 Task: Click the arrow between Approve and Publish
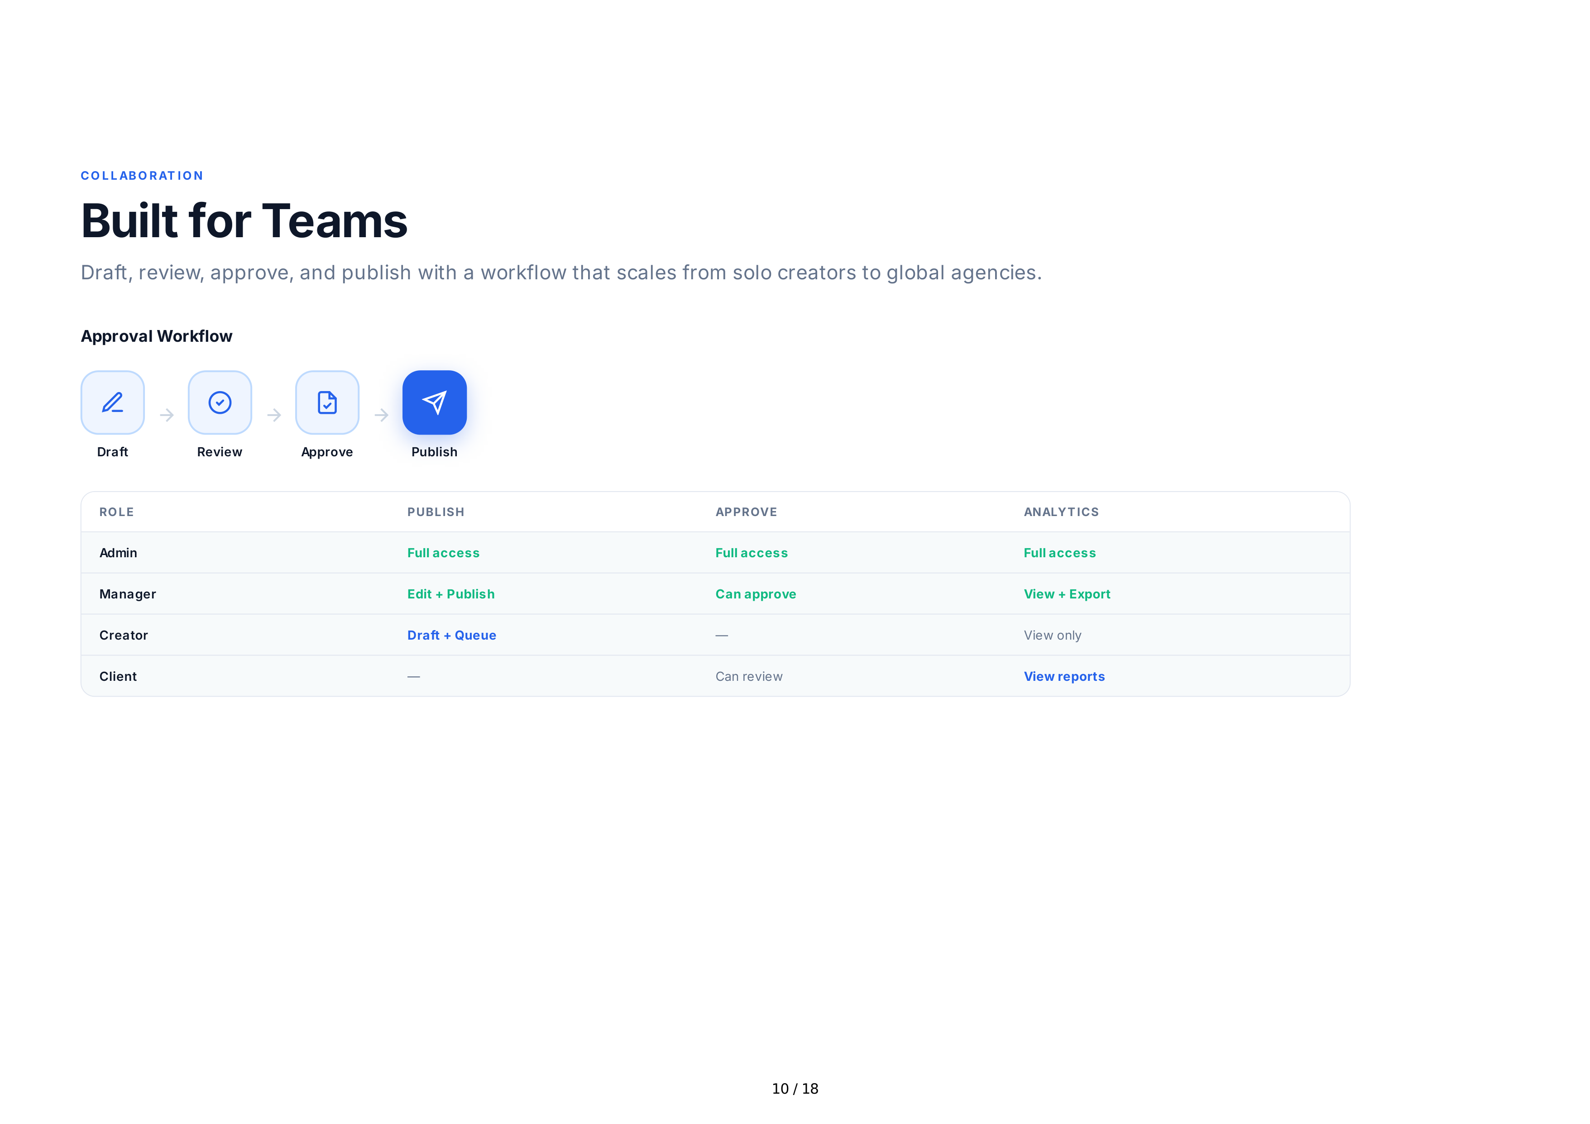coord(382,415)
